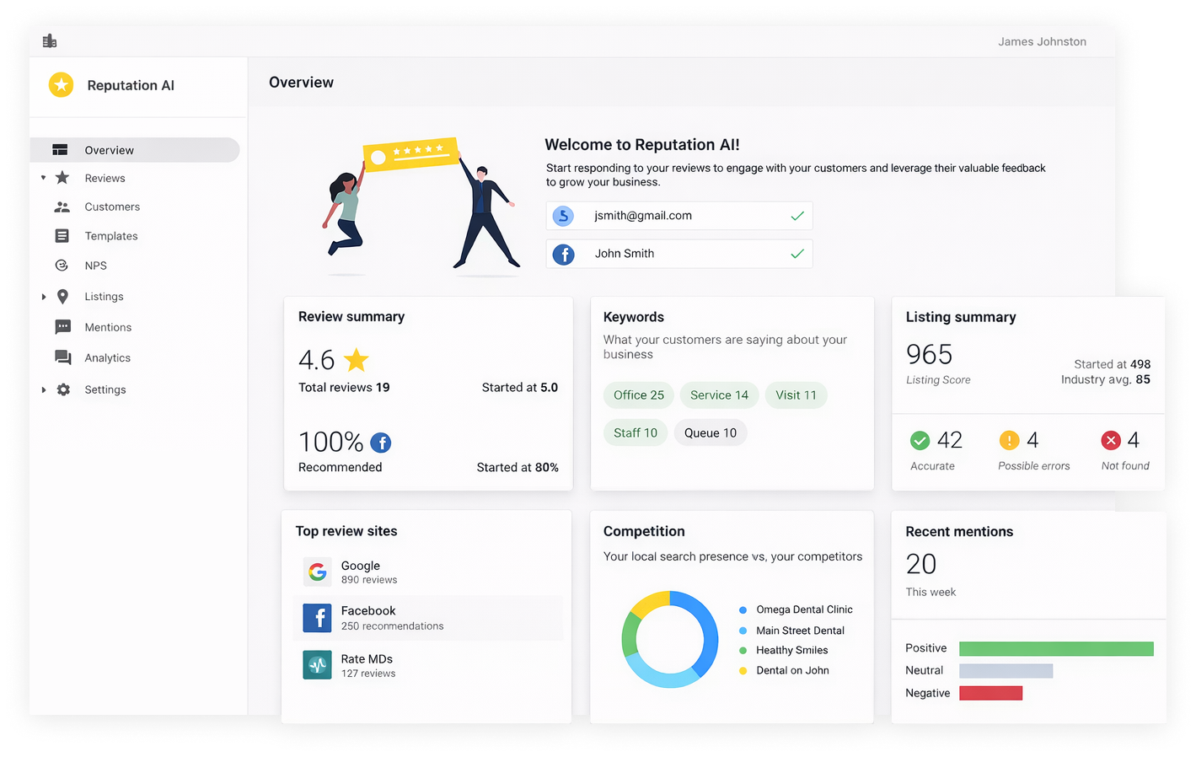Click the NPS icon in the sidebar
The image size is (1196, 757).
[62, 265]
